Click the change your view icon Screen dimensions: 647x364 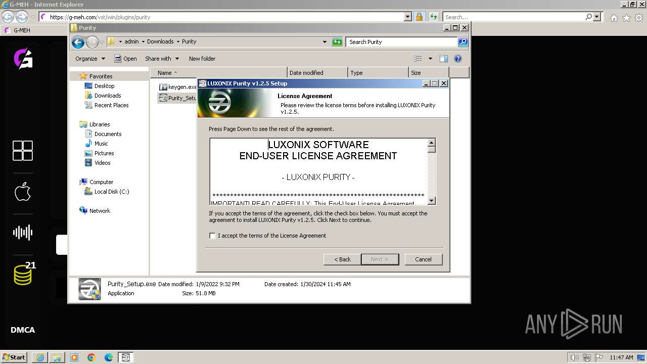[418, 59]
